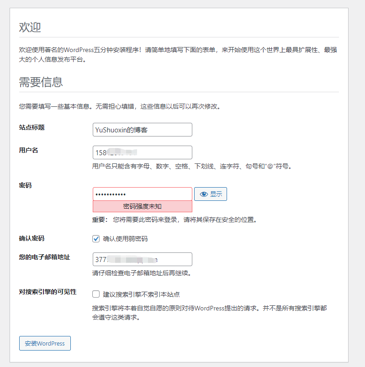Click the email address input field

pyautogui.click(x=142, y=259)
